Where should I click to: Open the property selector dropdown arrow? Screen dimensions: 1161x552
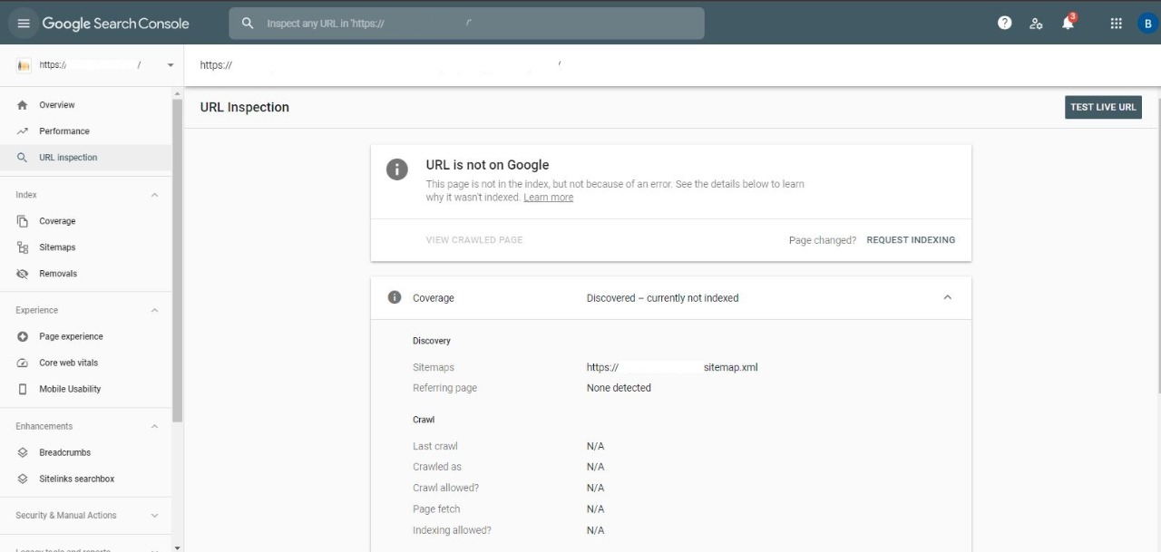(170, 65)
